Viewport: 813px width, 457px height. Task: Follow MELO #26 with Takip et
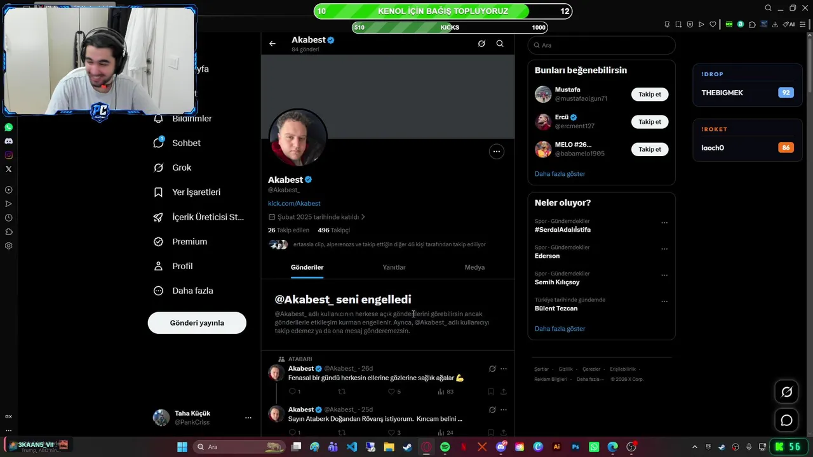click(650, 149)
